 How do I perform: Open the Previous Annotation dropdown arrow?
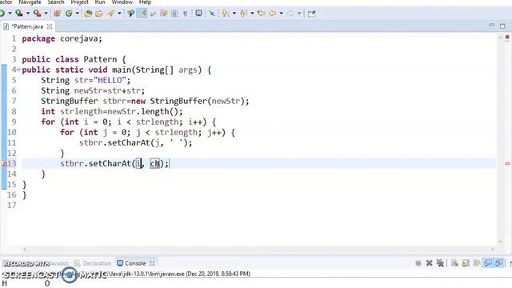click(253, 14)
